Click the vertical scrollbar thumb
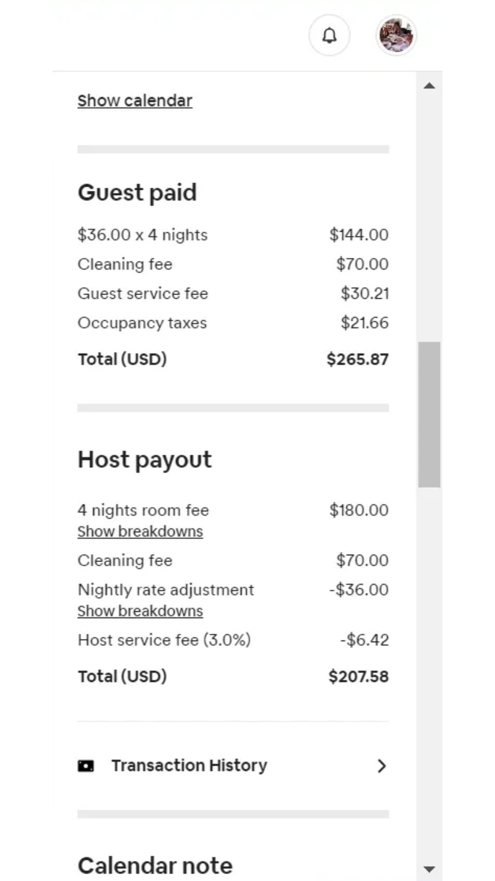The image size is (495, 881). click(429, 414)
